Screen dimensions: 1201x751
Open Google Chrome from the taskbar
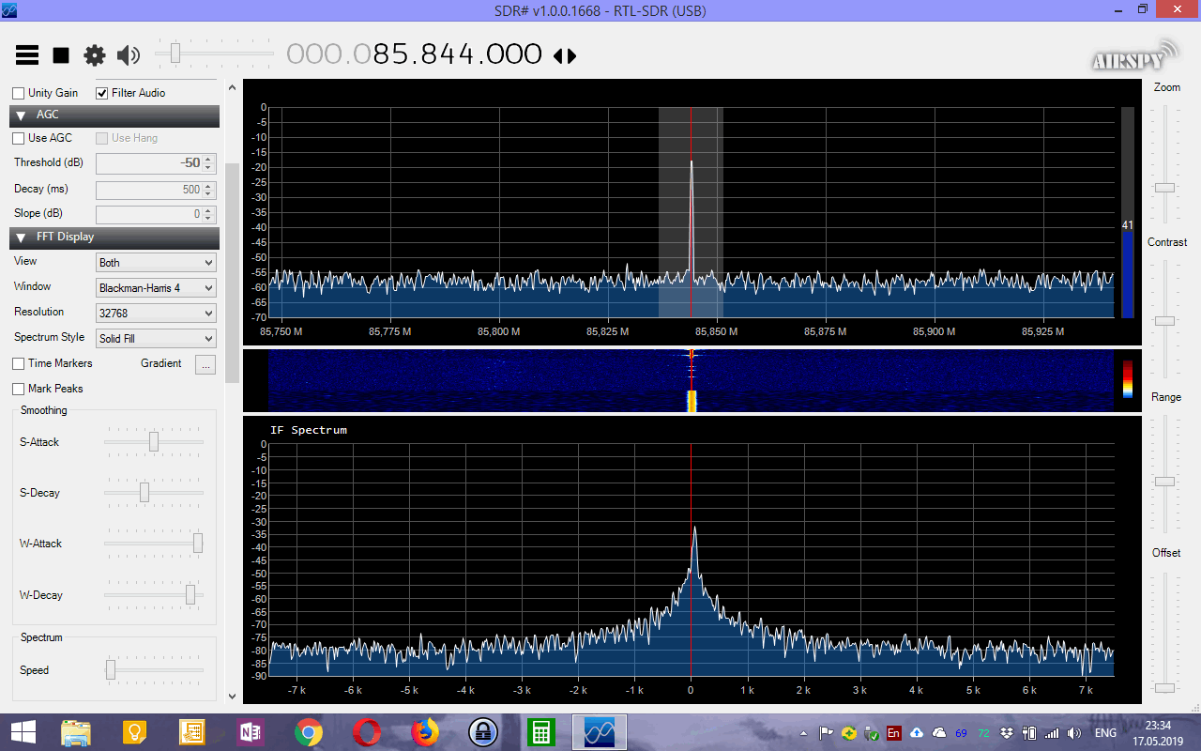(x=309, y=732)
